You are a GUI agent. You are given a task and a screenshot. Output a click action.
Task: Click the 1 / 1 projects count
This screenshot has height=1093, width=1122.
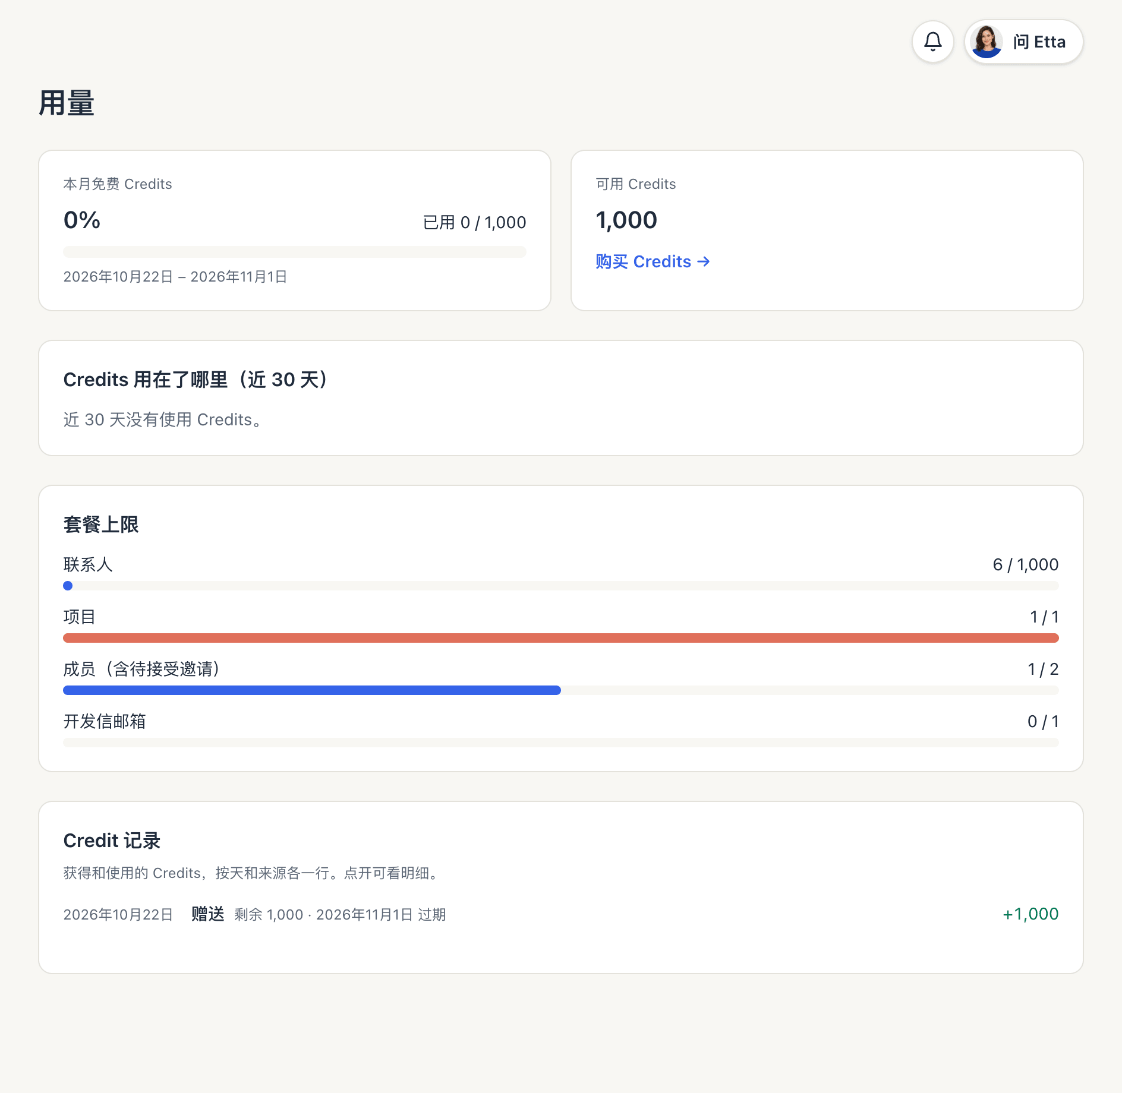[1044, 617]
